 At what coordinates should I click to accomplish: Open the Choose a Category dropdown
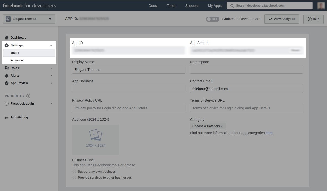click(208, 126)
